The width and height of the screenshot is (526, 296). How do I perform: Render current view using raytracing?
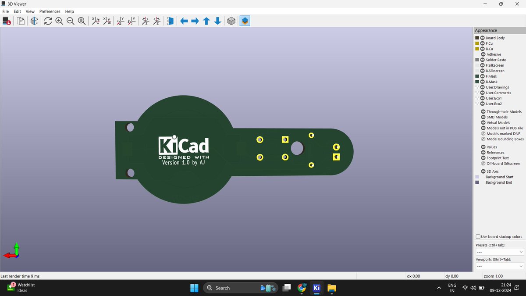click(x=34, y=21)
